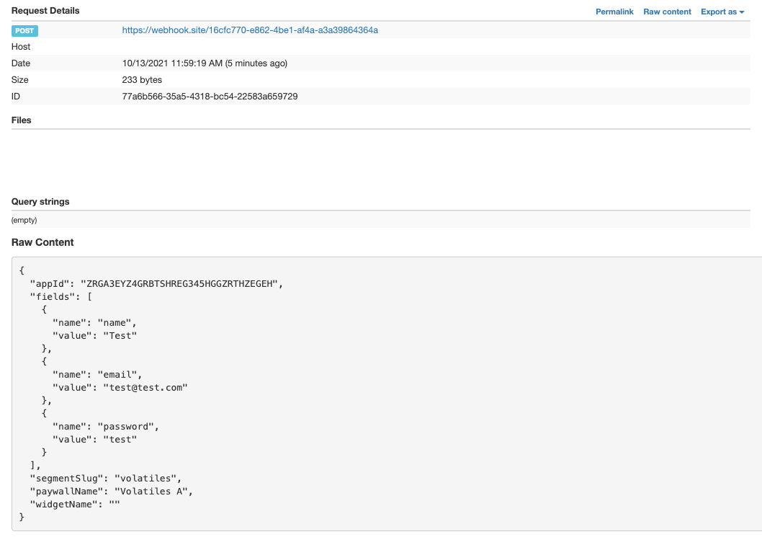Click the 233 bytes size value
This screenshot has width=762, height=542.
(142, 80)
